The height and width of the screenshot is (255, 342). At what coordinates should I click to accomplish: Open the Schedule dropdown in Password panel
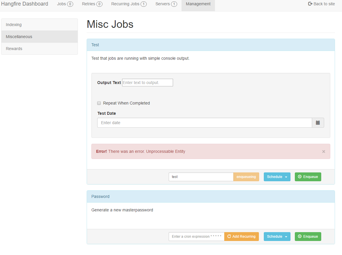coord(277,237)
